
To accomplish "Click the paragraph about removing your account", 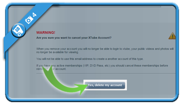I will [x=105, y=51].
